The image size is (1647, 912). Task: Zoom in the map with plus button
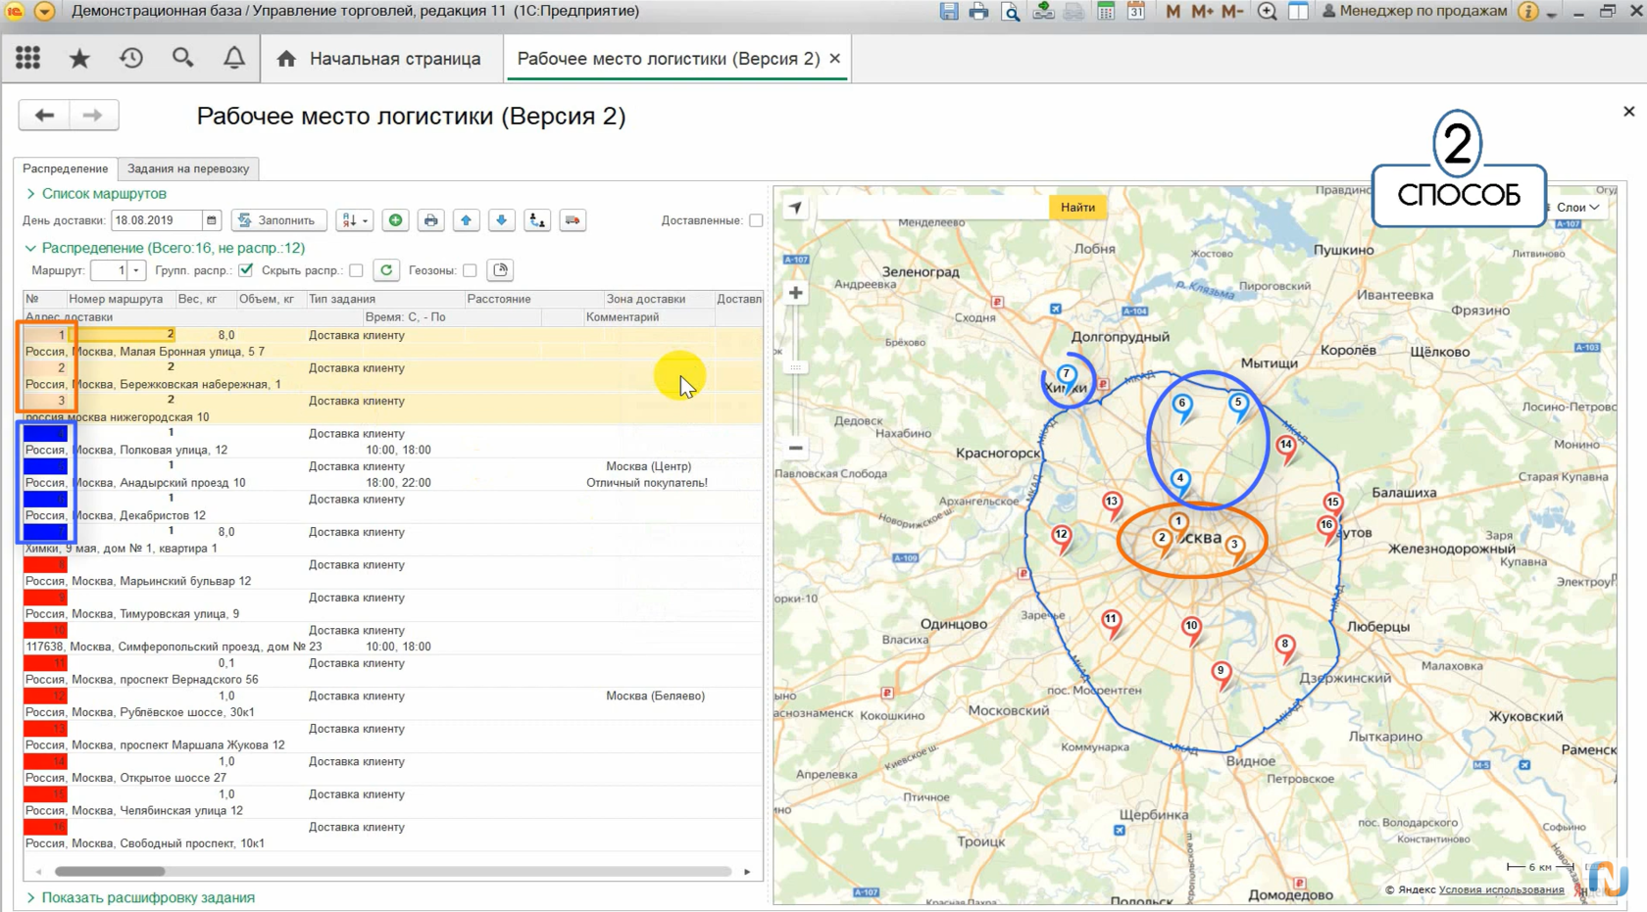[796, 293]
